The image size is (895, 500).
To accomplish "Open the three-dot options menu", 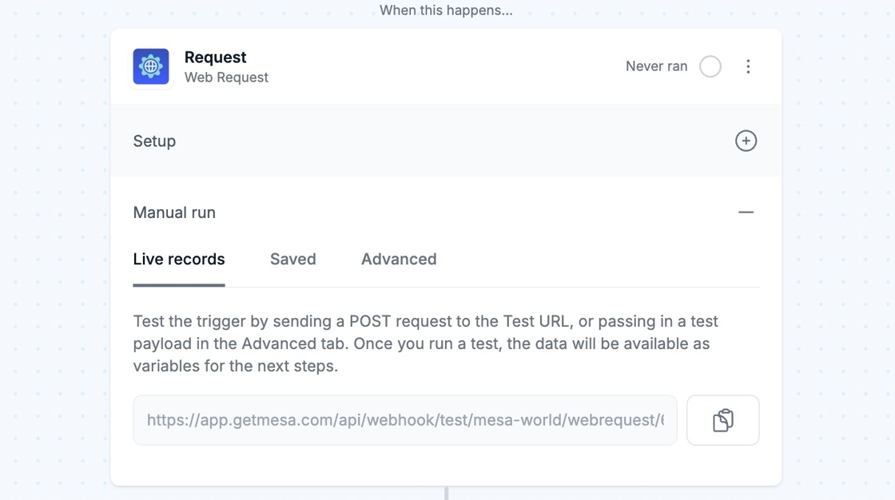I will click(748, 66).
